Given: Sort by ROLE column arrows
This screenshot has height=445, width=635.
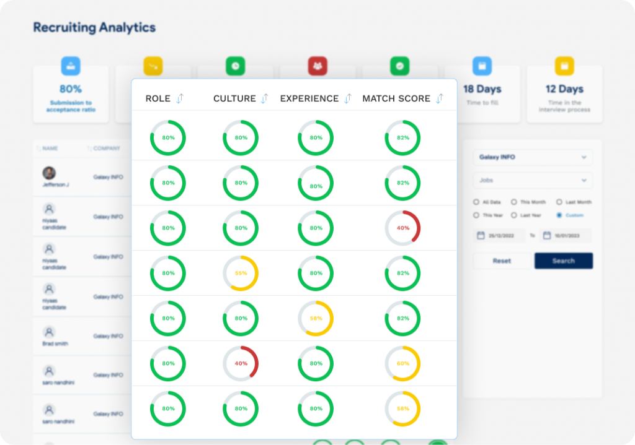Looking at the screenshot, I should [x=180, y=98].
